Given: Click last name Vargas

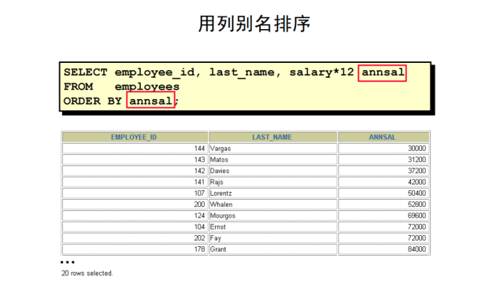Looking at the screenshot, I should pyautogui.click(x=220, y=149).
